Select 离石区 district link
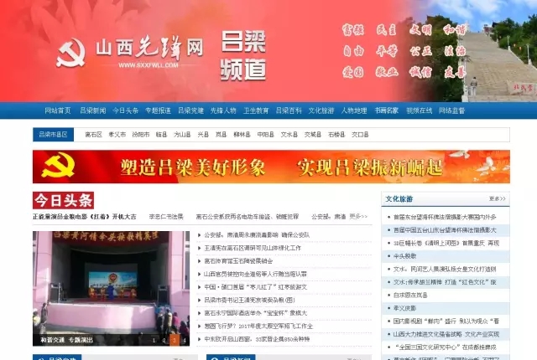Image resolution: width=537 pixels, height=360 pixels. [93, 135]
